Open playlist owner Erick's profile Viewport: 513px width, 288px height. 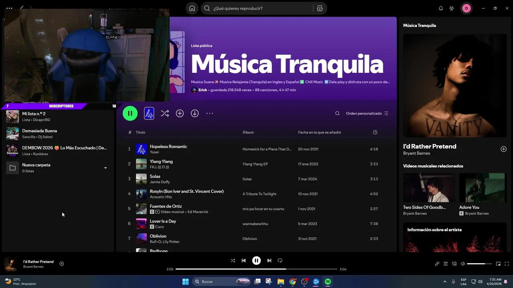click(x=203, y=90)
